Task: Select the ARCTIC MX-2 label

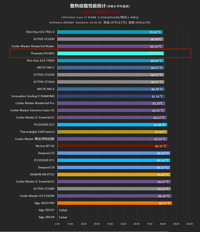Action: point(46,68)
